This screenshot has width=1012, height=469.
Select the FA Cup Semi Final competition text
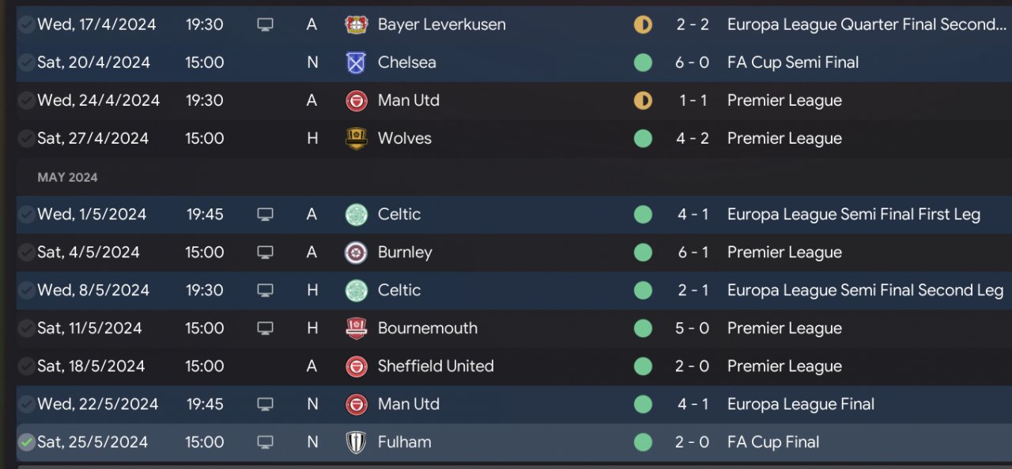tap(793, 62)
